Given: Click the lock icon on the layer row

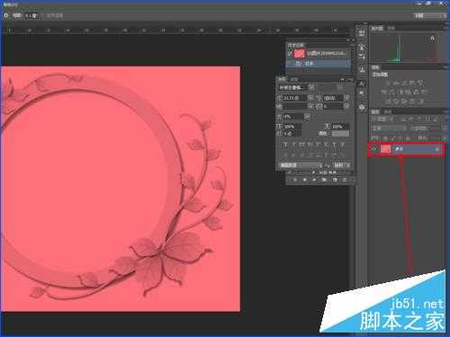Looking at the screenshot, I should [x=437, y=149].
